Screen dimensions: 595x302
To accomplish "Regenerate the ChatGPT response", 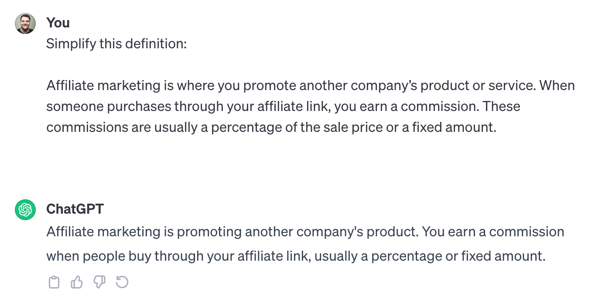I will point(122,282).
